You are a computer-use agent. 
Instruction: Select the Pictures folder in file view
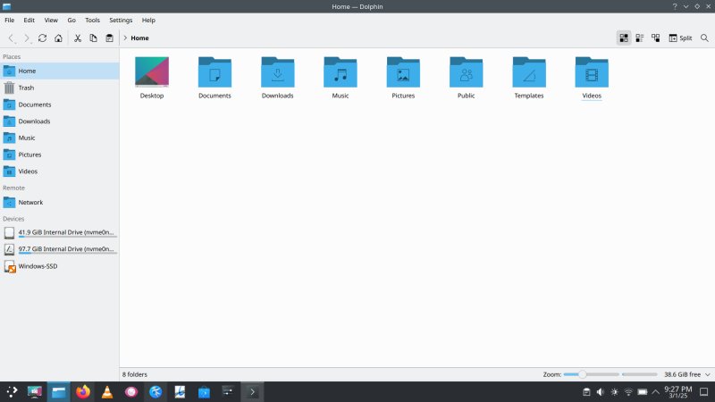click(x=403, y=72)
